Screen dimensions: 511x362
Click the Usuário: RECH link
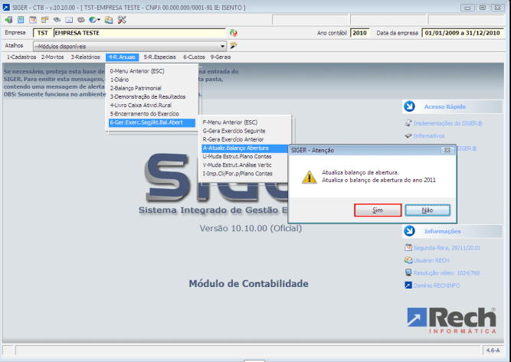point(431,260)
